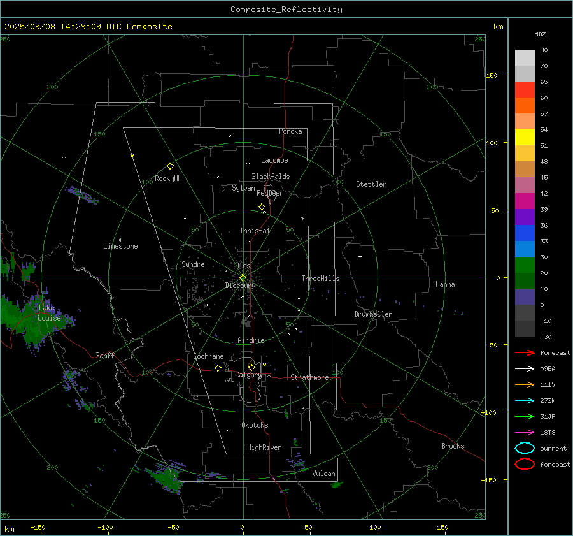Click the '09EA' legend text

pyautogui.click(x=548, y=369)
